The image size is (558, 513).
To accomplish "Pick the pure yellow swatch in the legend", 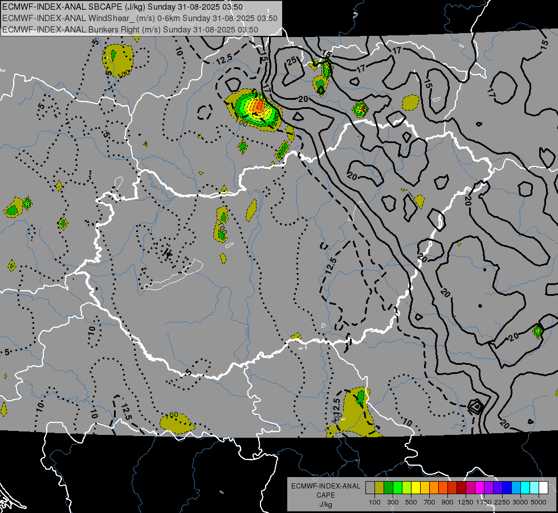I will (x=416, y=487).
